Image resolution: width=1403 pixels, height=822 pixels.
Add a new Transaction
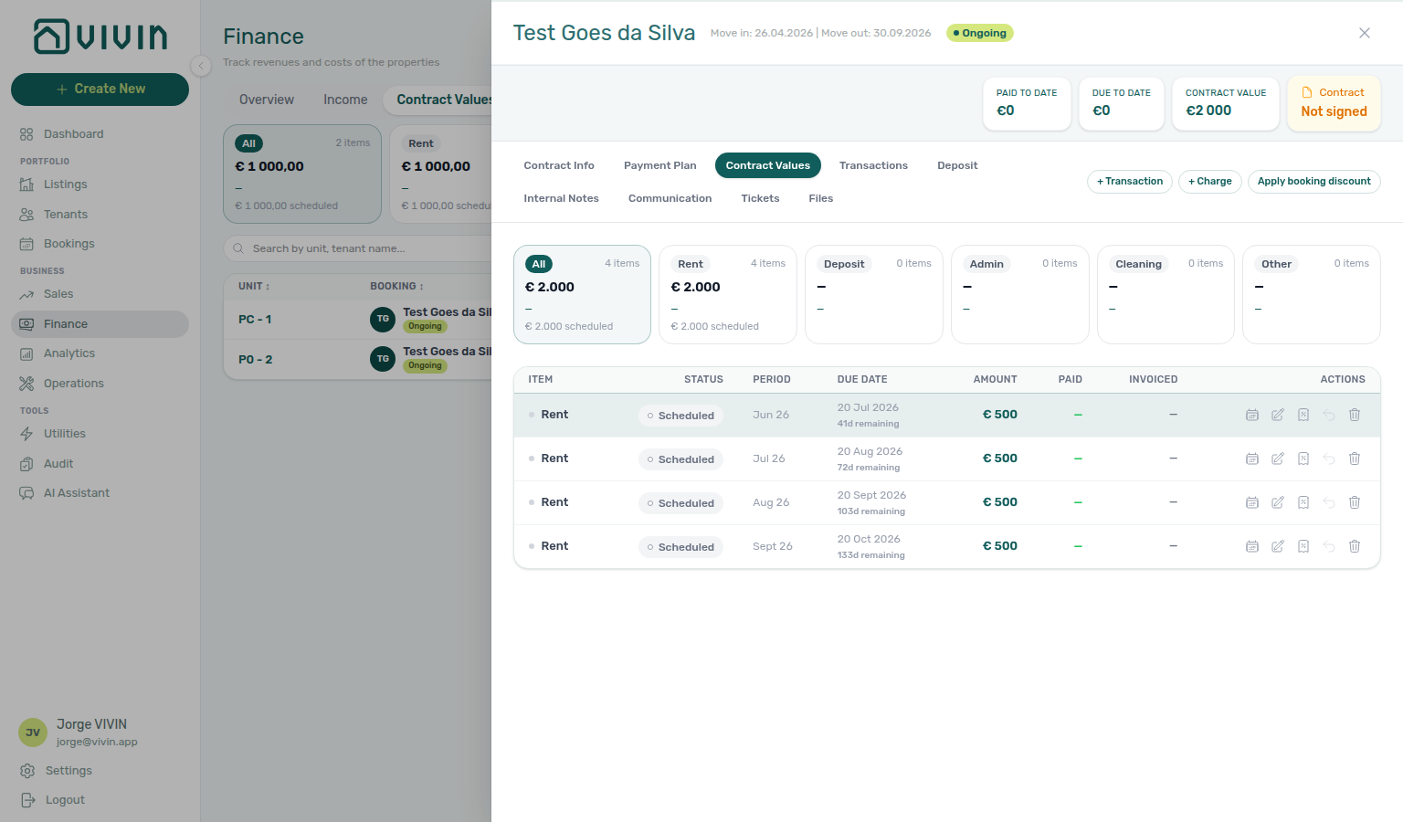coord(1130,182)
